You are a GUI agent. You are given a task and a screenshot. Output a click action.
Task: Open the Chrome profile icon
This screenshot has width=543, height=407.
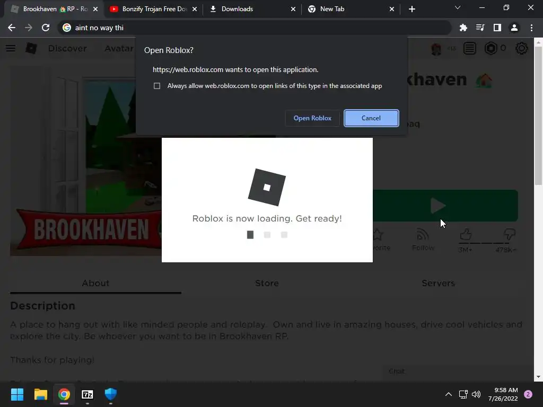coord(514,28)
